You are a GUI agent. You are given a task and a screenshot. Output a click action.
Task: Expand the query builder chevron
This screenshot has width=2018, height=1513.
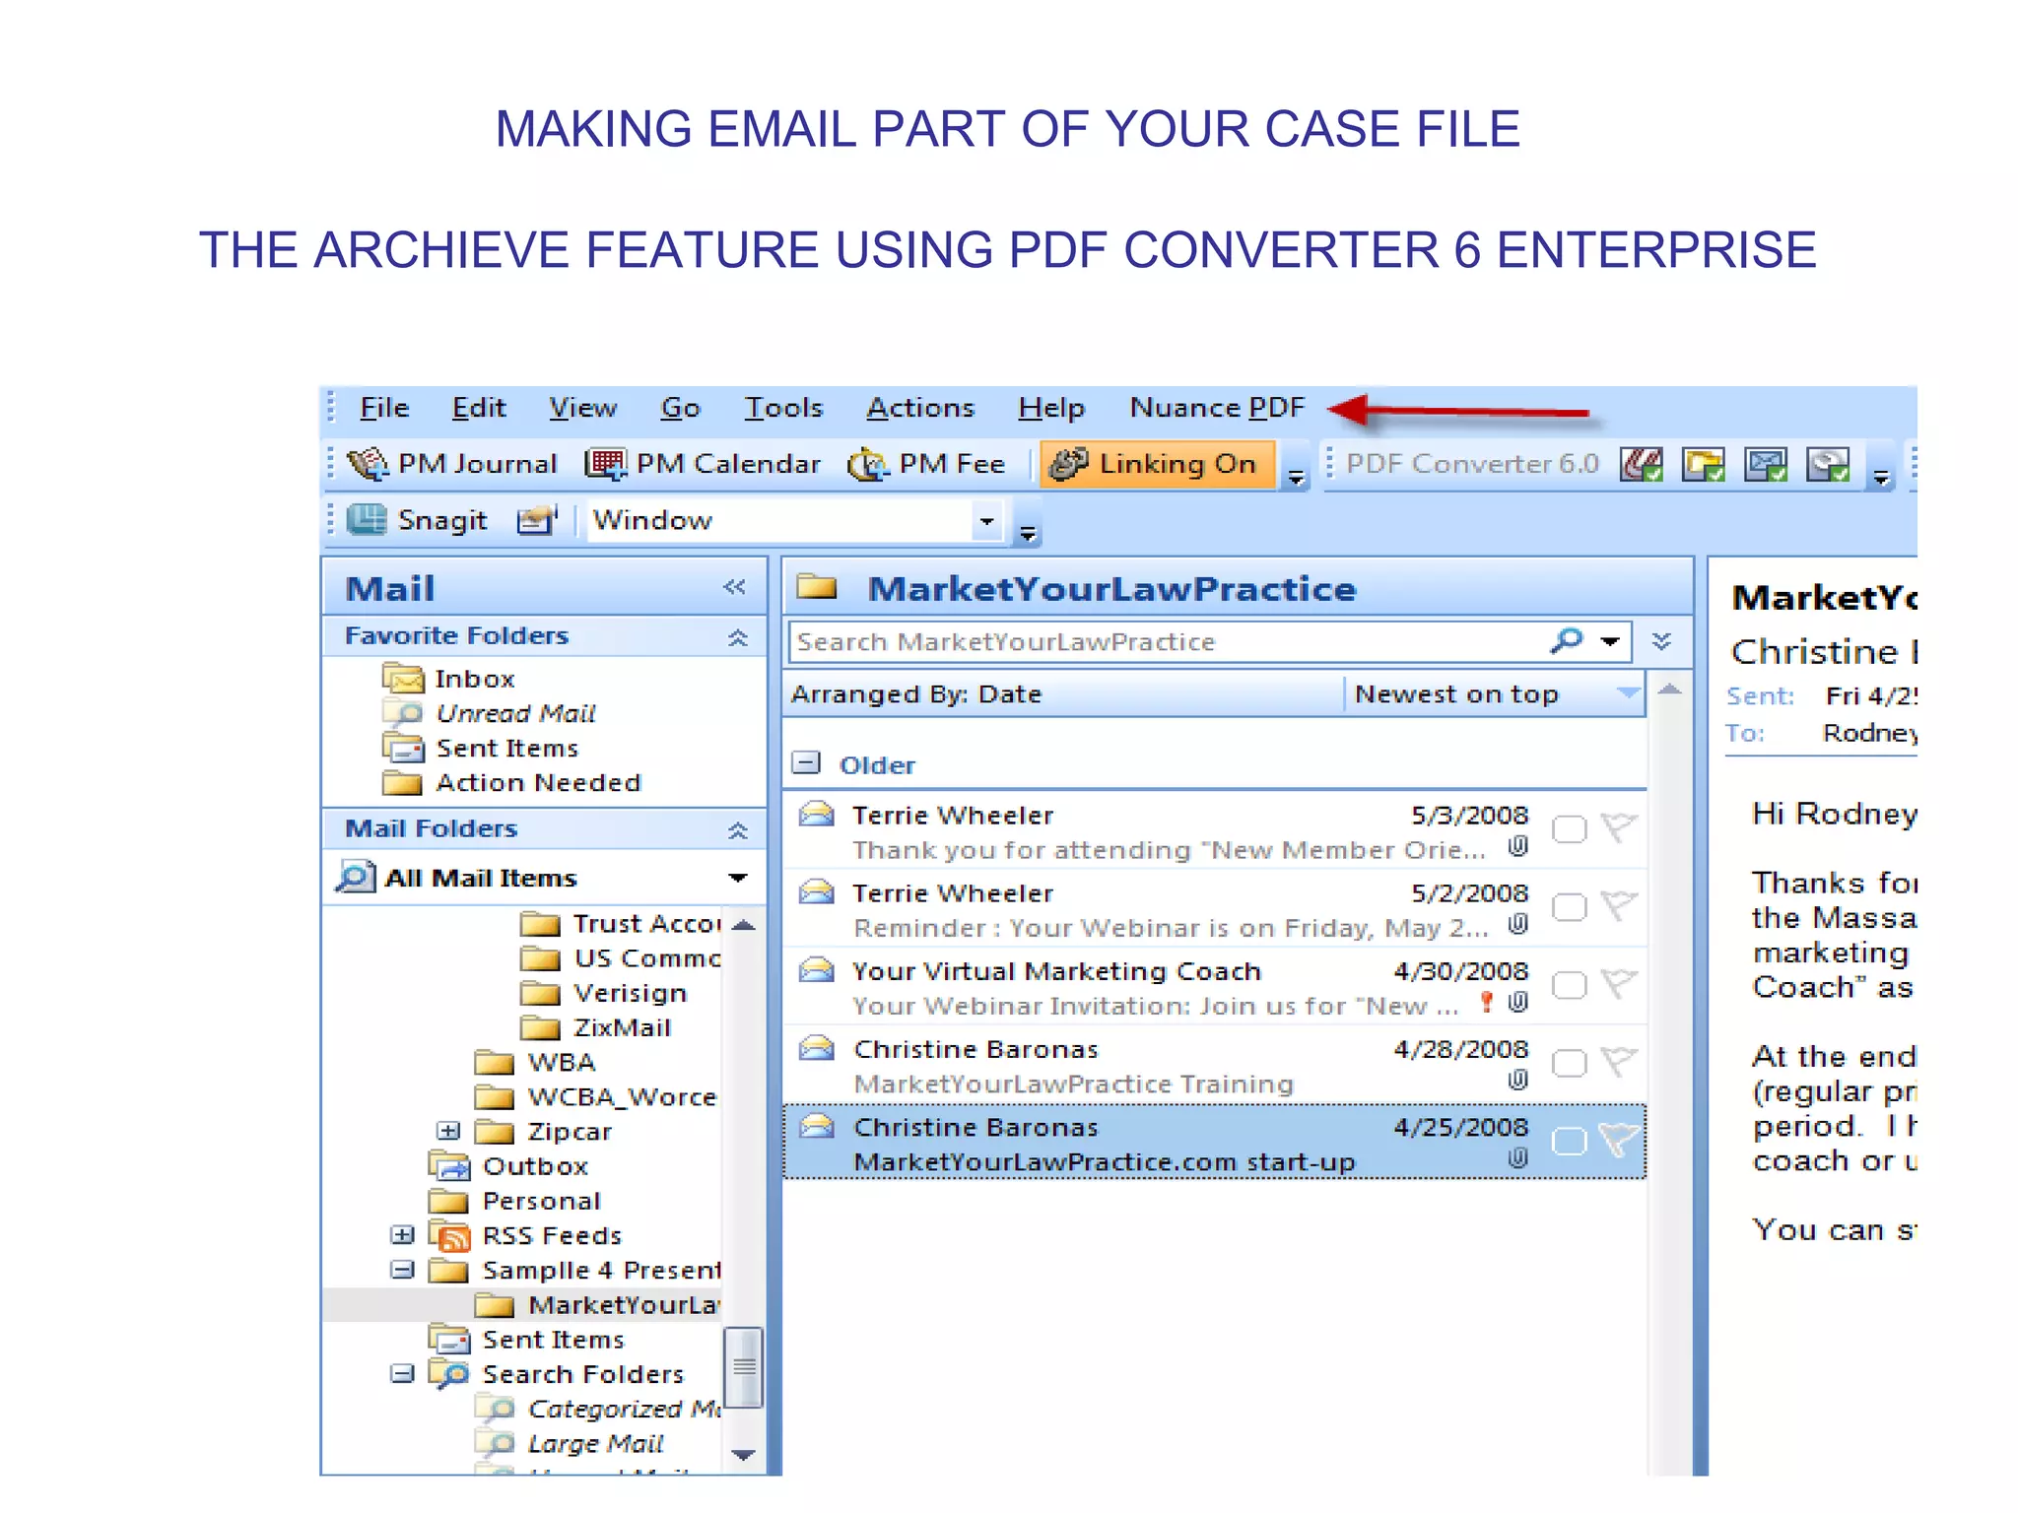pyautogui.click(x=1662, y=641)
